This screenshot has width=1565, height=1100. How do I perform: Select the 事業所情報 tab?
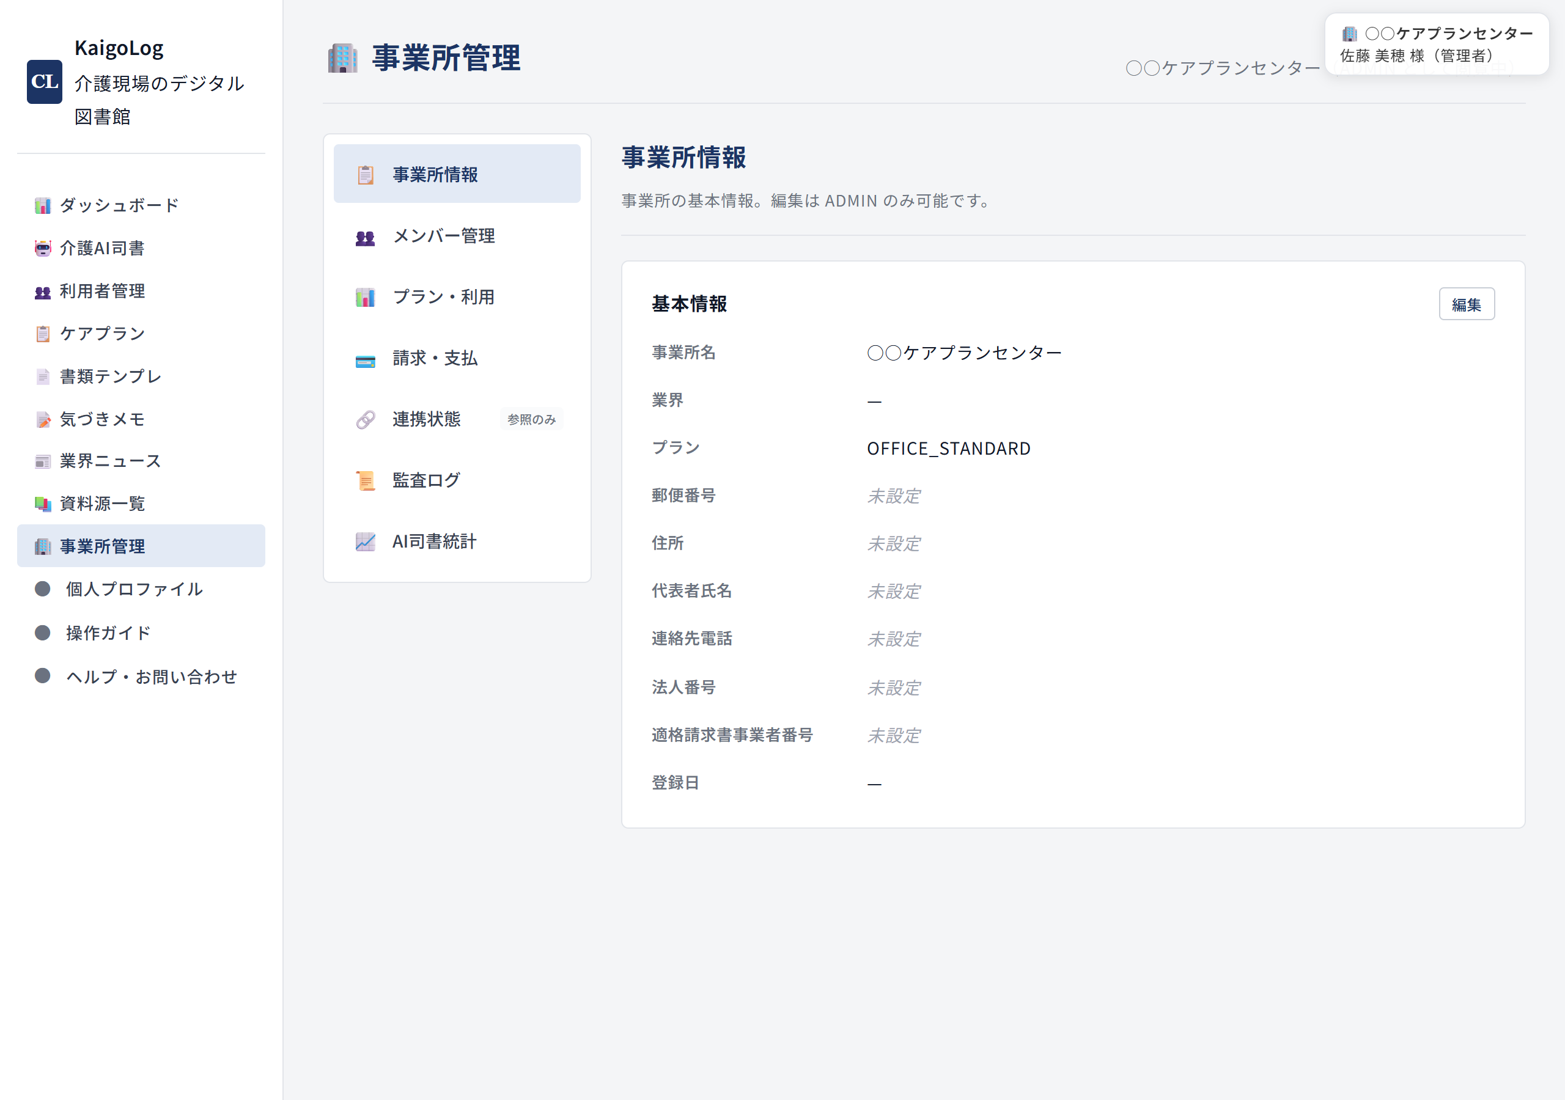tap(457, 174)
